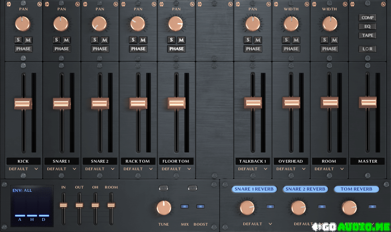This screenshot has height=232, width=391.
Task: Click the Rack Tom pan knob
Action: (x=138, y=24)
